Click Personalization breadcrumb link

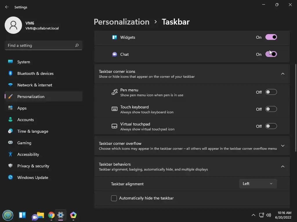click(122, 22)
